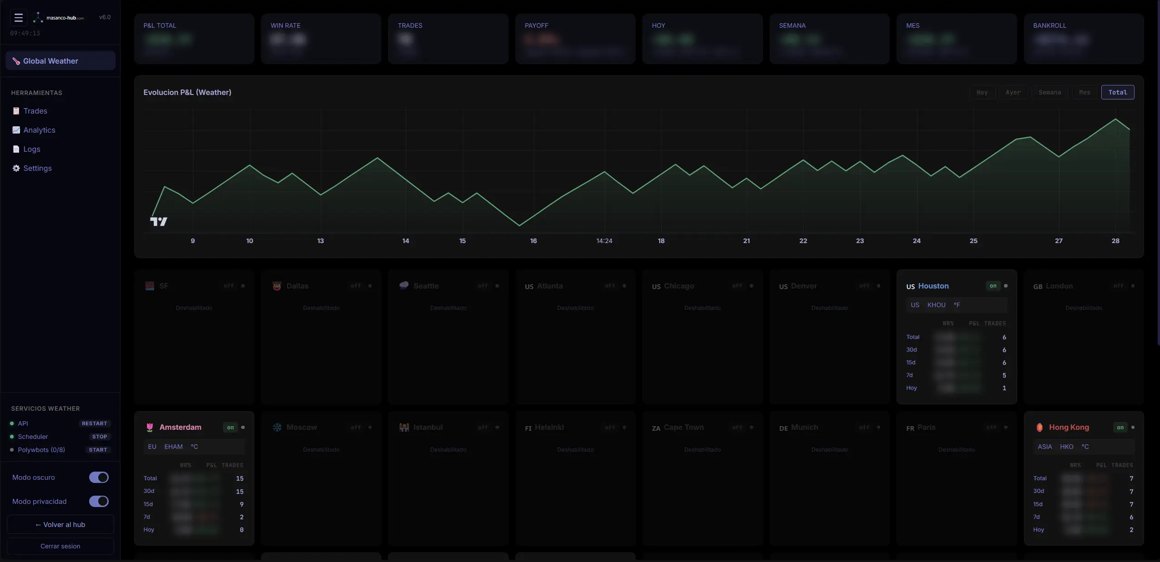1160x562 pixels.
Task: Click the Cape Town card title
Action: (x=683, y=428)
